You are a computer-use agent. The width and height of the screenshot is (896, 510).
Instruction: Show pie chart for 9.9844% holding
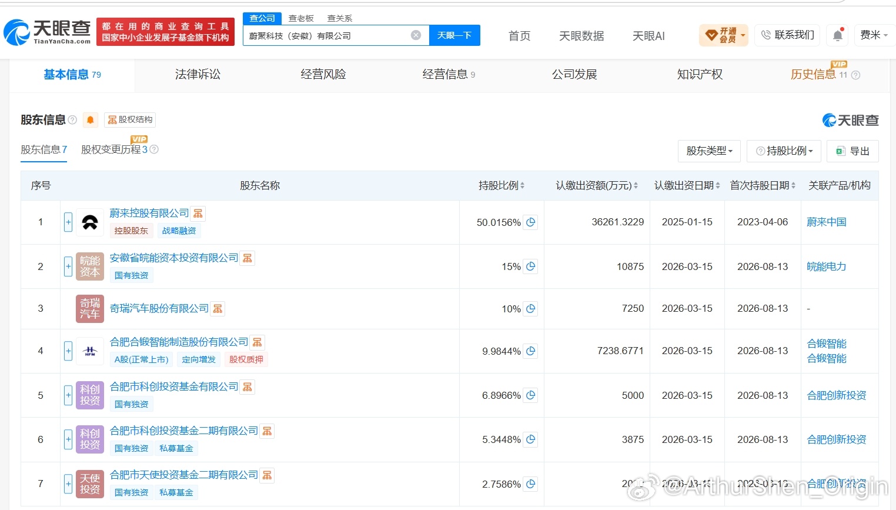pyautogui.click(x=530, y=351)
